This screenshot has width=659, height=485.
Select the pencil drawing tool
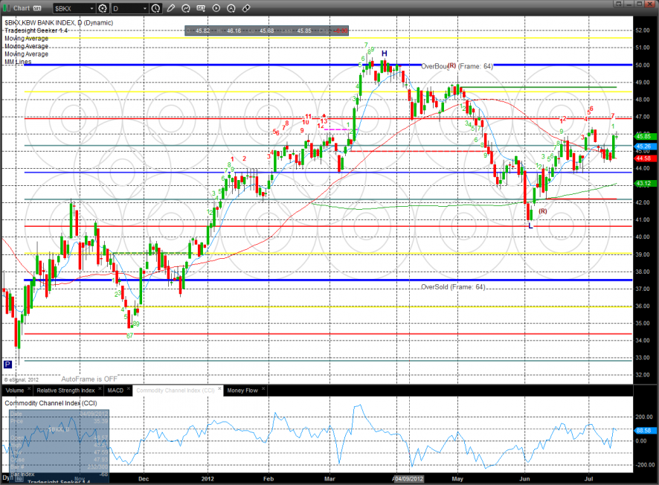coord(171,8)
